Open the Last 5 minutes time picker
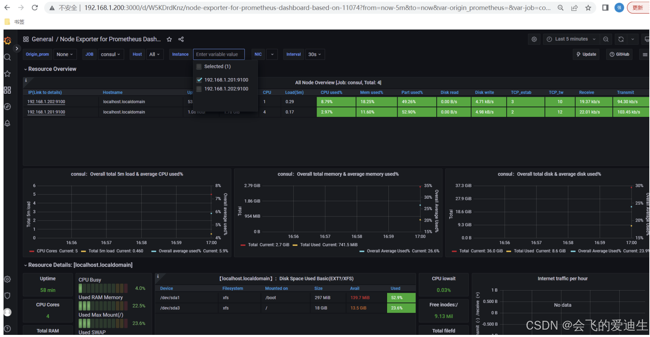Screen dimensions: 650x337 pos(571,39)
